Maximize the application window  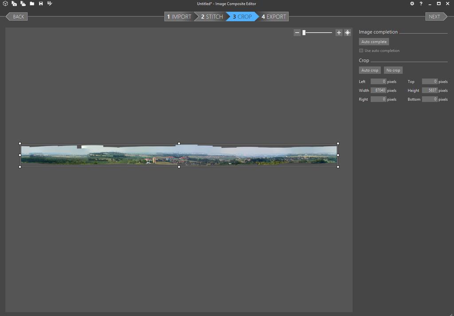click(438, 4)
